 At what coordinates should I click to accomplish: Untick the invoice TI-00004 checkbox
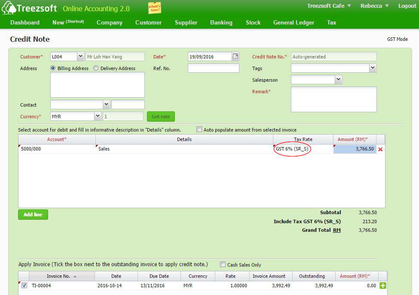[24, 286]
